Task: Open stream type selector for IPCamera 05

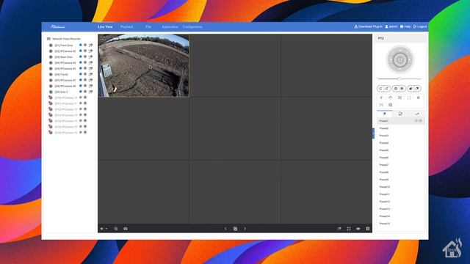Action: 90,68
